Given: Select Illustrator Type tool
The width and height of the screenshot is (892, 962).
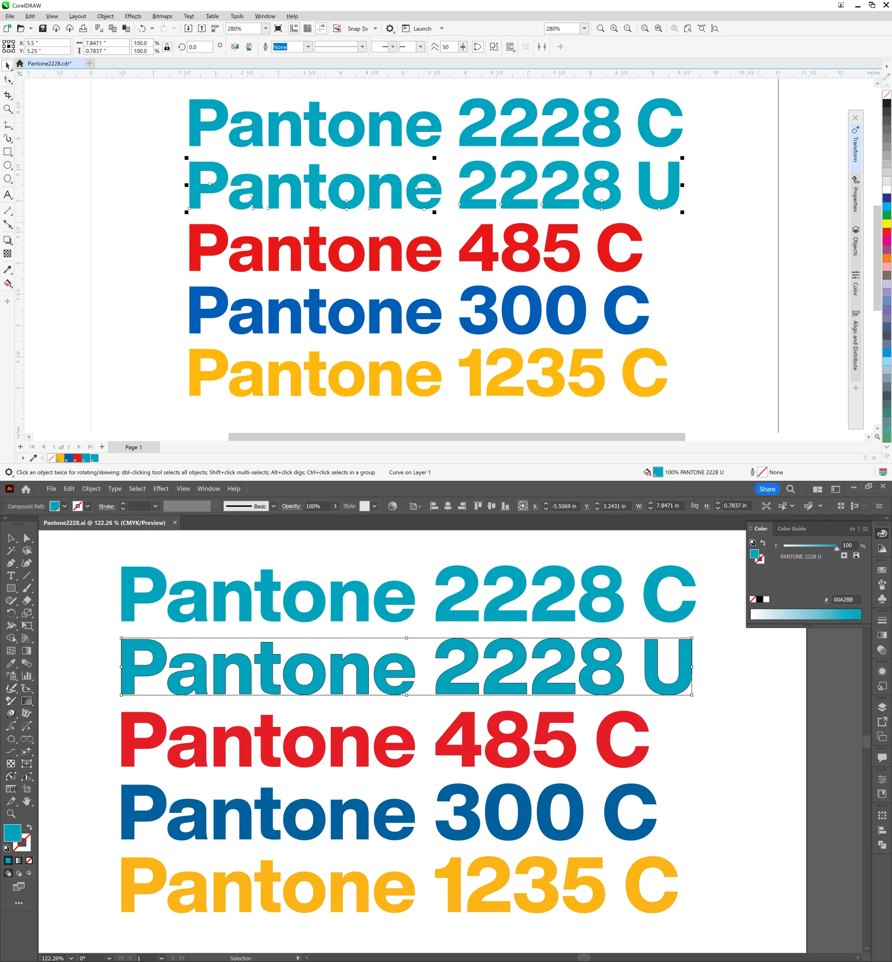Looking at the screenshot, I should pyautogui.click(x=11, y=576).
